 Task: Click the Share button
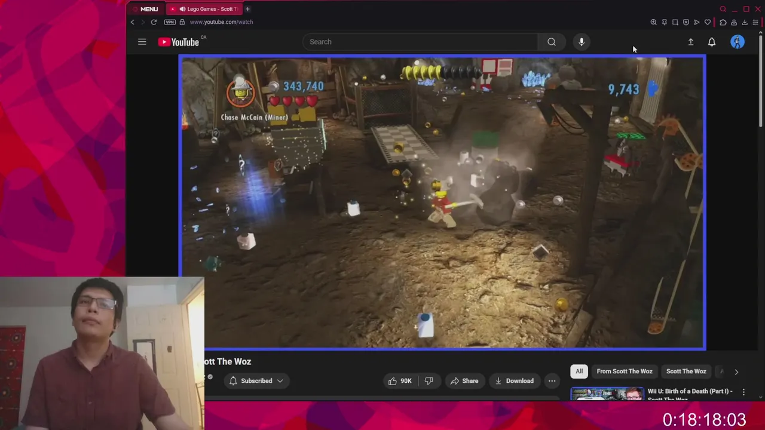(x=464, y=381)
